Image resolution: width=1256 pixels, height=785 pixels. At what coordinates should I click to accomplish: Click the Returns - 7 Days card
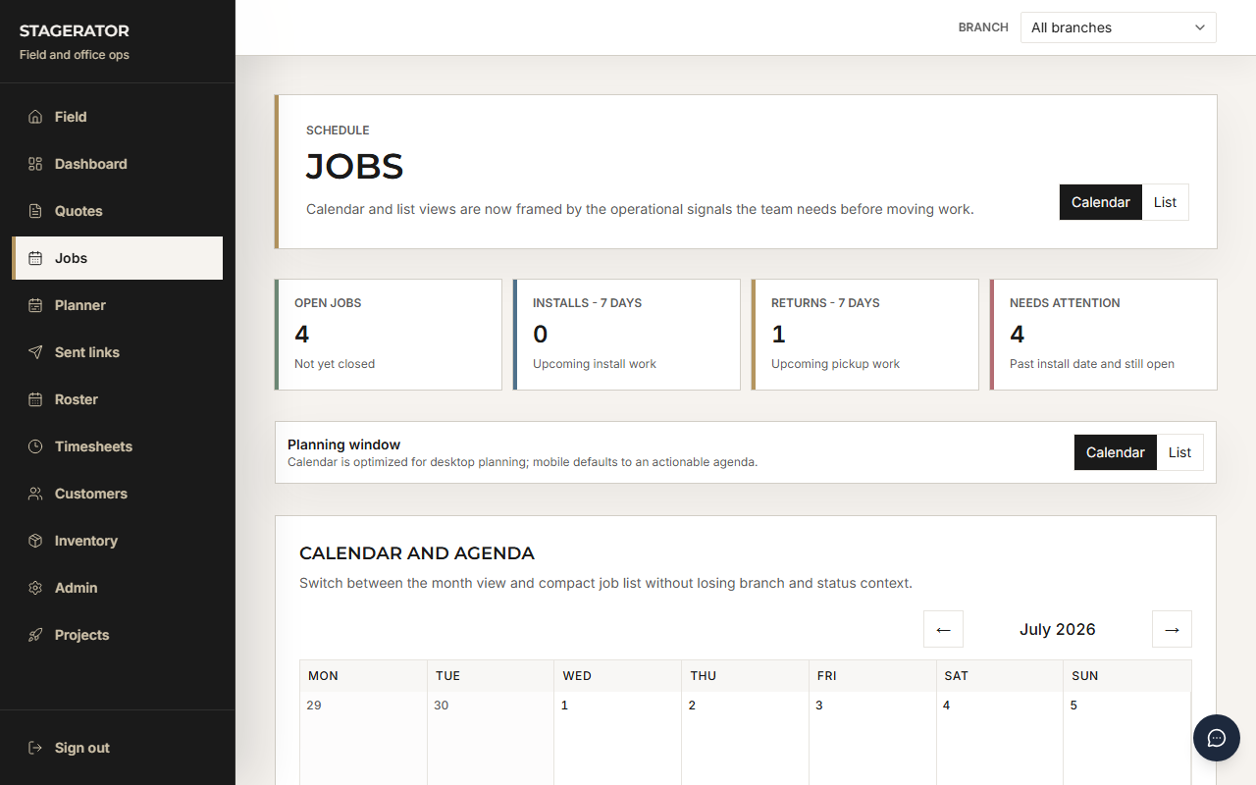point(864,335)
